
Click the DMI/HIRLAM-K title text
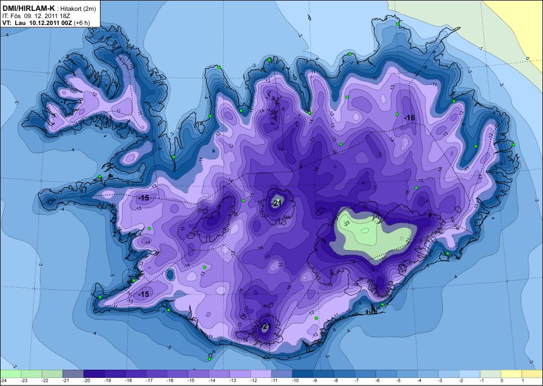[28, 8]
